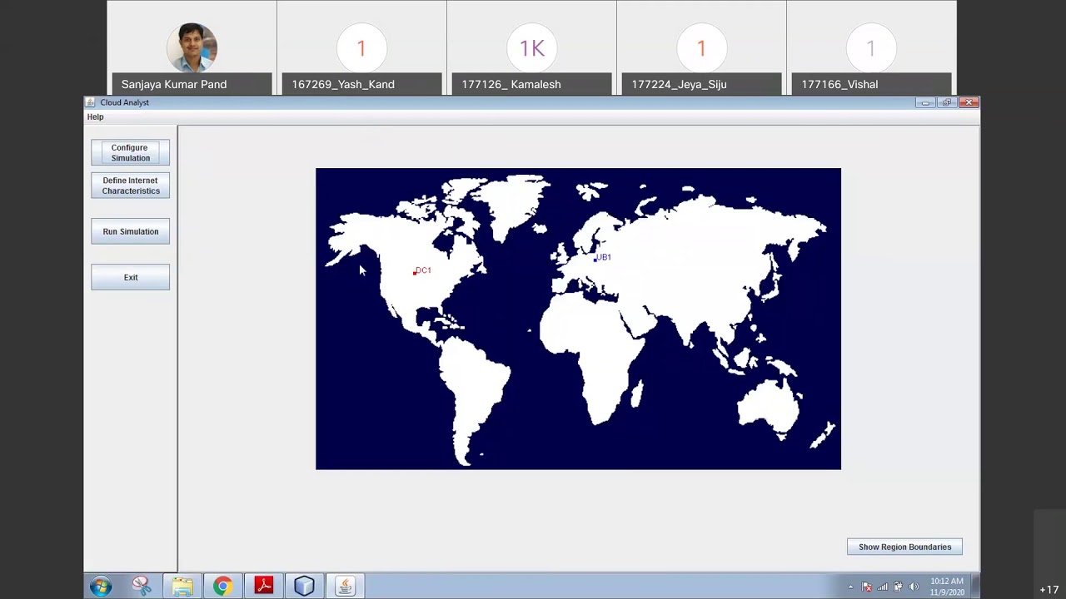Select participant 177224_Jeya_Siju tile

point(701,47)
